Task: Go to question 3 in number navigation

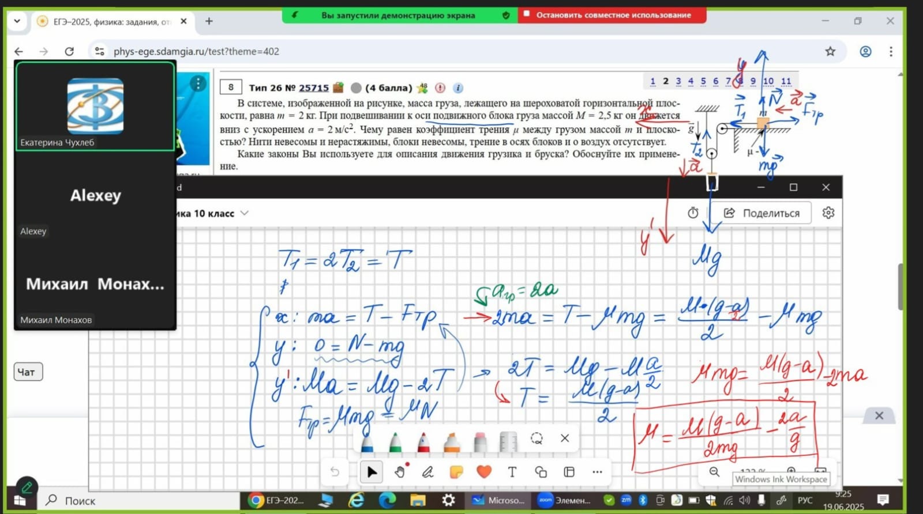Action: [x=678, y=81]
